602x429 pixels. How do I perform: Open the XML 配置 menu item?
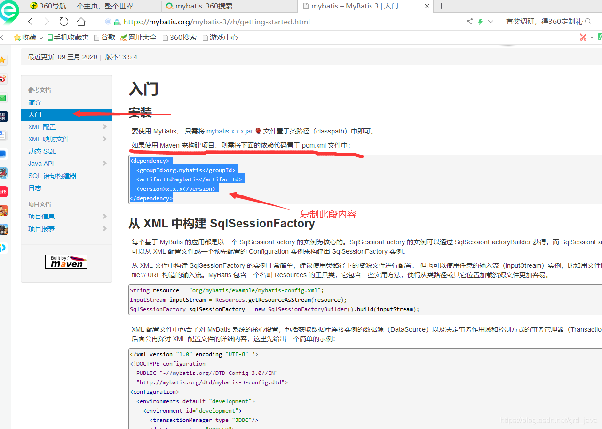[x=42, y=127]
